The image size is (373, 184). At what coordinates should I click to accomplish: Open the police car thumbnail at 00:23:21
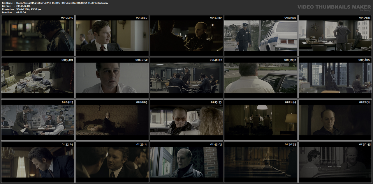pyautogui.click(x=261, y=36)
